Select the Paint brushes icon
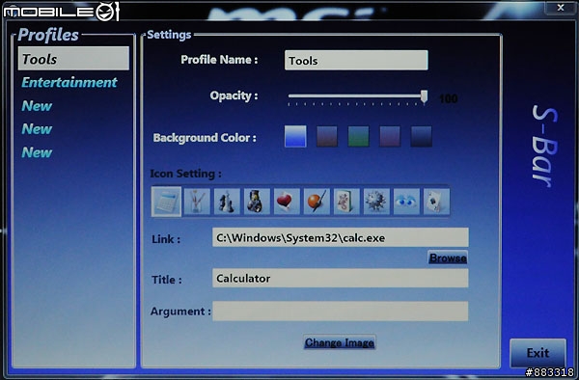 197,202
